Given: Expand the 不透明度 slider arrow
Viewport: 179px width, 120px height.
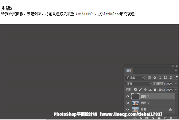Looking at the screenshot, I should [x=176, y=84].
